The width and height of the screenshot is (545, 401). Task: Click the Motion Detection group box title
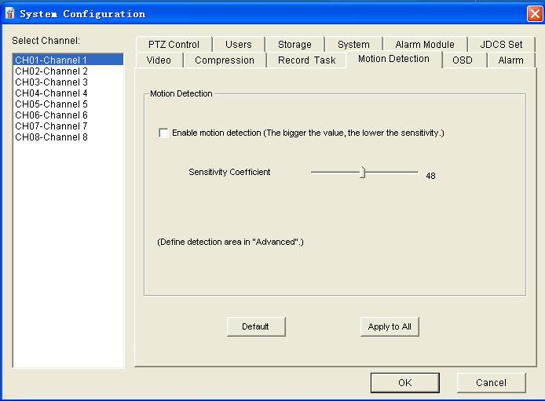(x=181, y=93)
